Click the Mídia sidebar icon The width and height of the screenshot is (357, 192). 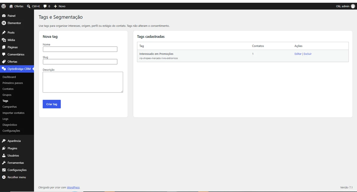pyautogui.click(x=4, y=40)
